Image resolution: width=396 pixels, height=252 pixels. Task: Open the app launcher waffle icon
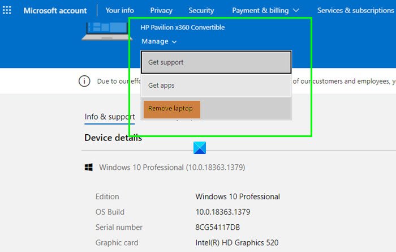(7, 10)
